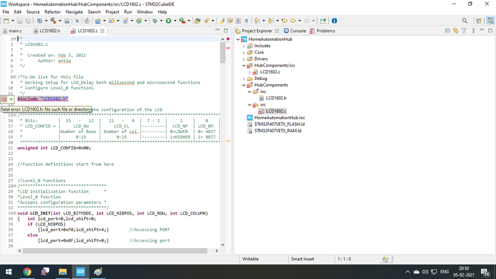
Task: Switch to the Console tab
Action: (x=295, y=31)
